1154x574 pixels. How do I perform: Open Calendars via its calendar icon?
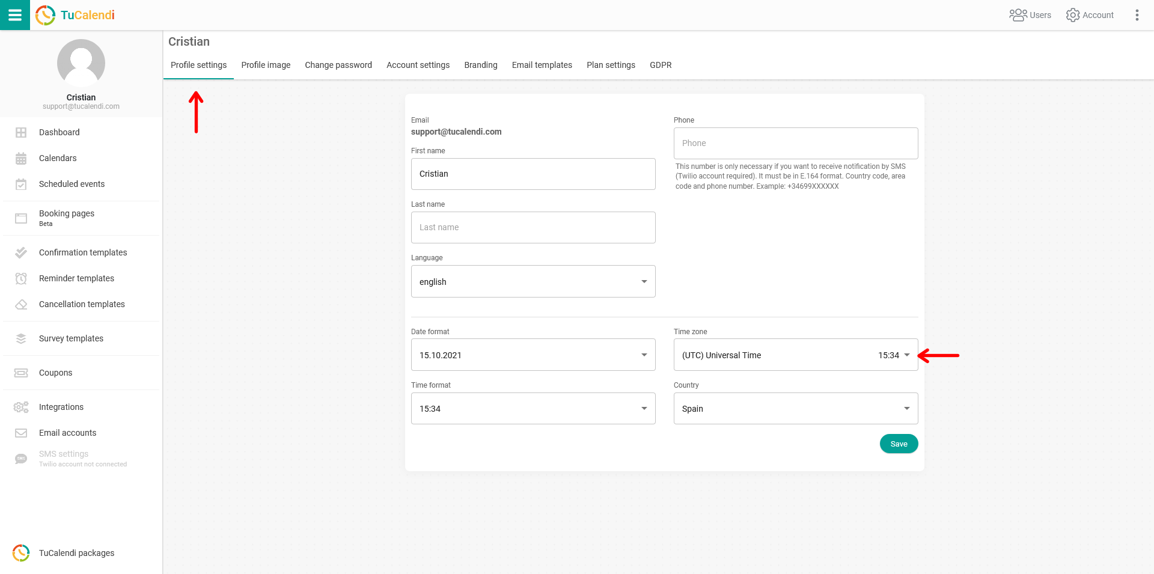click(x=21, y=158)
